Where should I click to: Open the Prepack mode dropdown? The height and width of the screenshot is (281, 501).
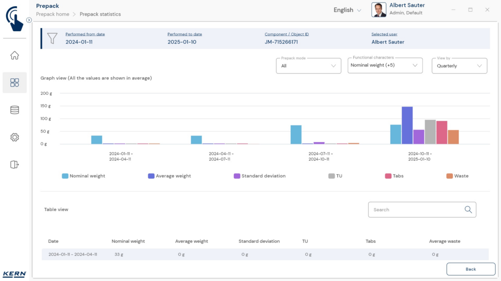tap(309, 66)
